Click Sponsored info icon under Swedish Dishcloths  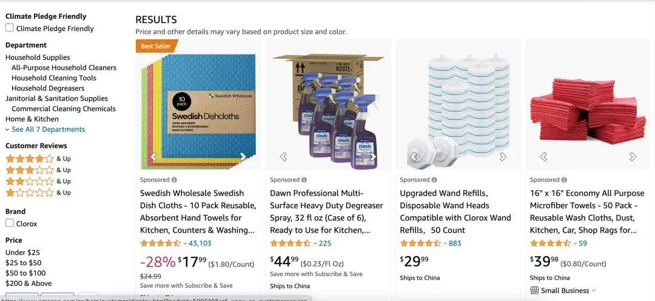(174, 180)
